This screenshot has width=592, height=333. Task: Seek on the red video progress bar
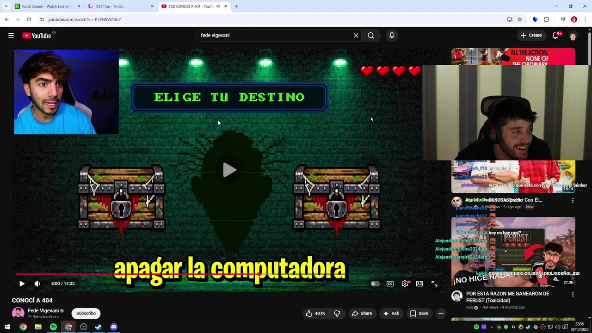pos(230,274)
